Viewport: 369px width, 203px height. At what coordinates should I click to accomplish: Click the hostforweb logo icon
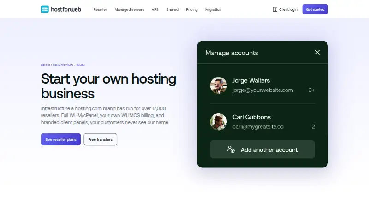pyautogui.click(x=45, y=9)
